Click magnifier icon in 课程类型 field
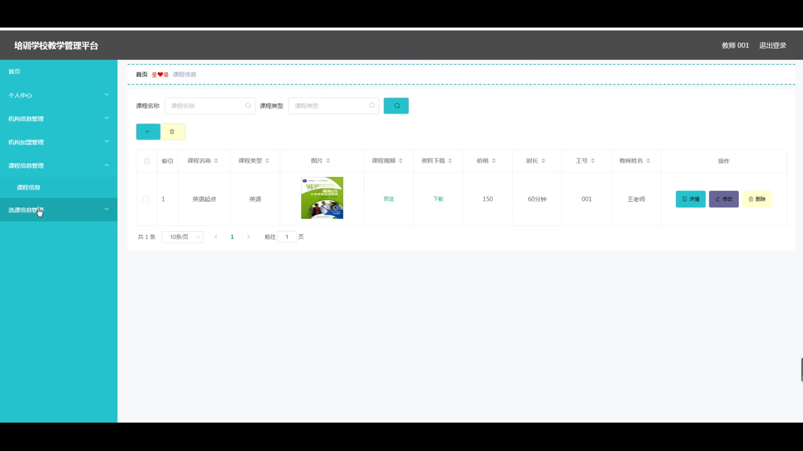This screenshot has width=803, height=451. click(x=372, y=106)
